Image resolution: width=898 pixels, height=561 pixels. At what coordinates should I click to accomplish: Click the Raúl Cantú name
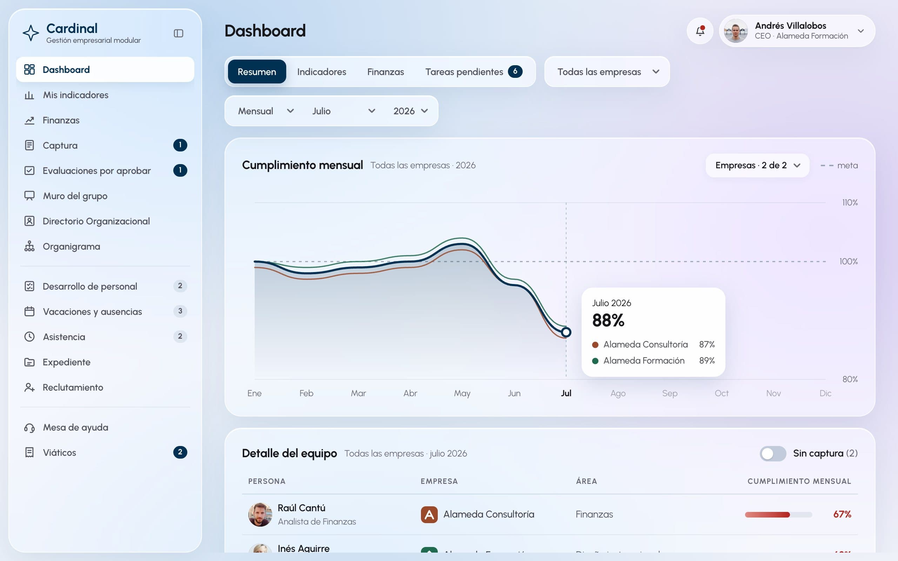pyautogui.click(x=301, y=508)
